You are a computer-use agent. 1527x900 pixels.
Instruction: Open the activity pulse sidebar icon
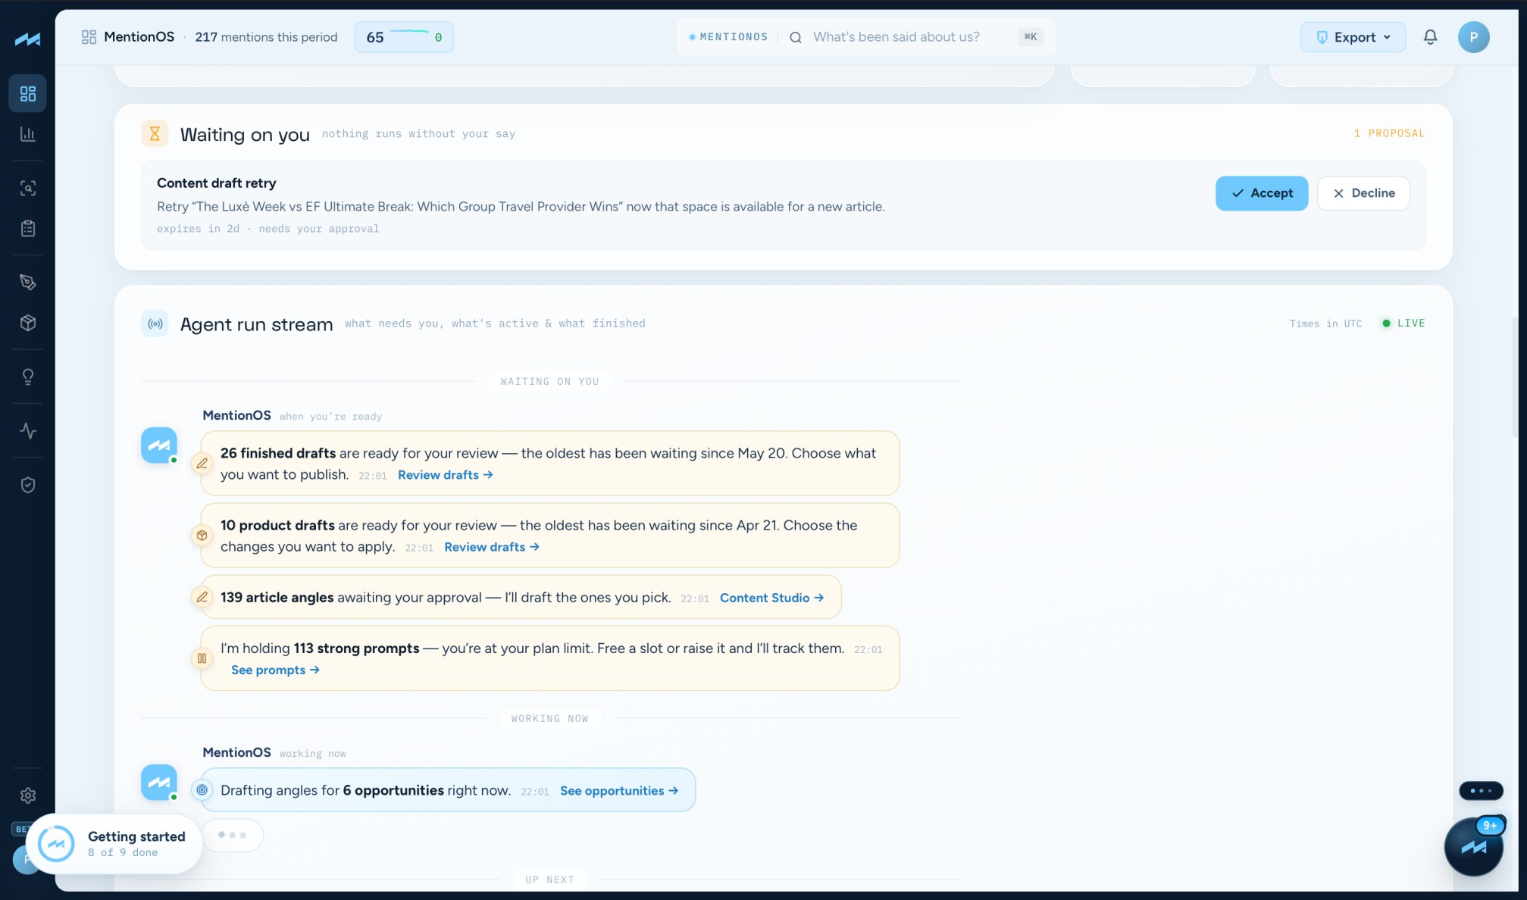(28, 431)
